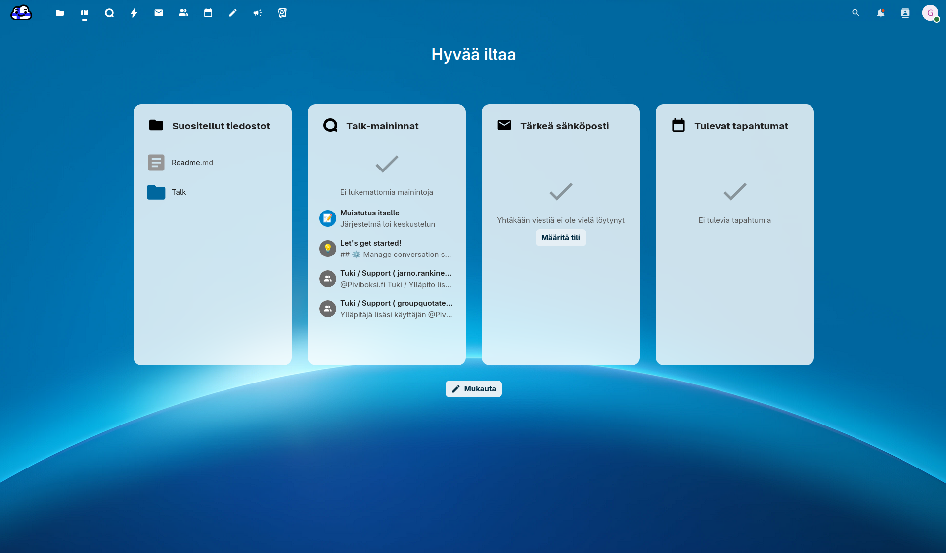Viewport: 946px width, 553px height.
Task: Open user avatar menu
Action: tap(930, 13)
